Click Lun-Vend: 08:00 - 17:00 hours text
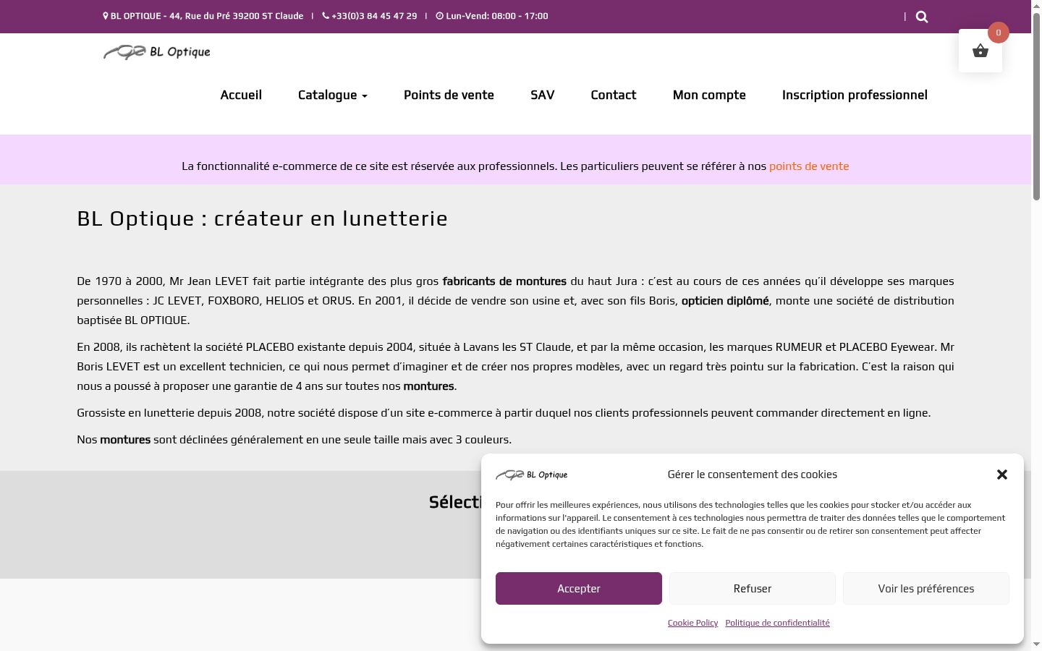1042x651 pixels. pyautogui.click(x=497, y=16)
